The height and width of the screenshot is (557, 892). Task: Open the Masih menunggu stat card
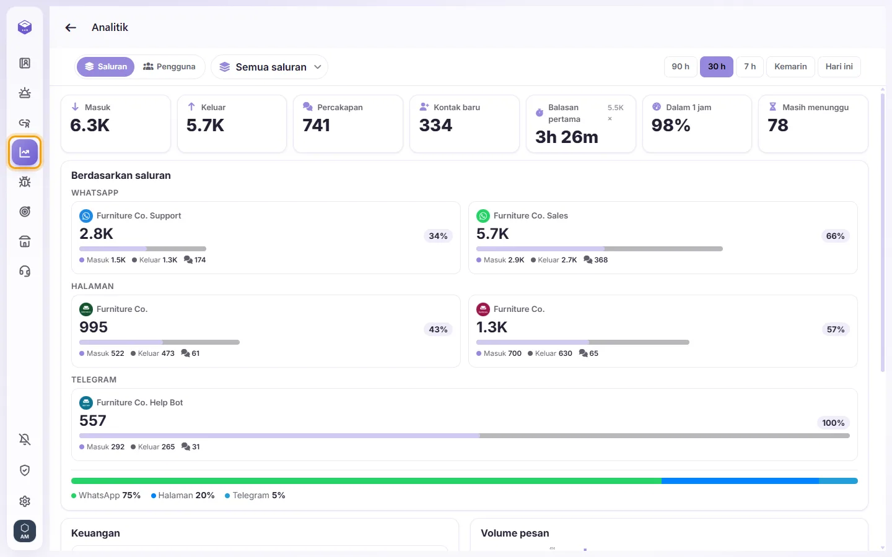(813, 124)
